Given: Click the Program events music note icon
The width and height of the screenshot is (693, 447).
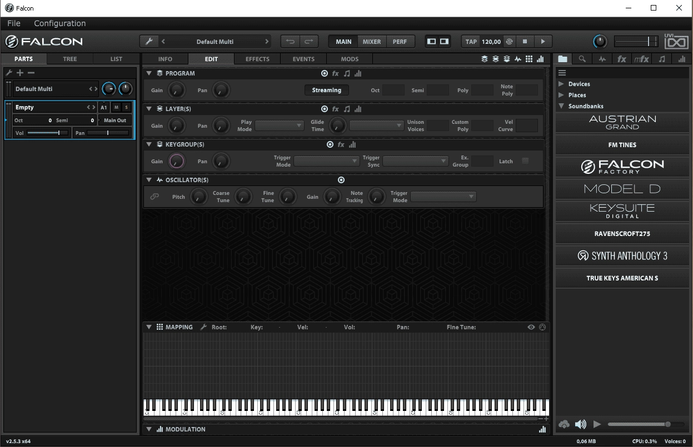Looking at the screenshot, I should tap(347, 73).
